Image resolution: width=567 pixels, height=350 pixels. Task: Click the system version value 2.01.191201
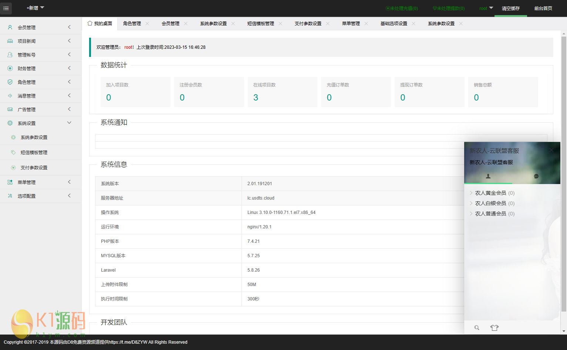[260, 184]
